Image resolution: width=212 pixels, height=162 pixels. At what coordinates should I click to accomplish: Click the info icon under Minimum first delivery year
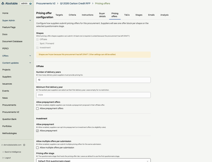coord(37,90)
